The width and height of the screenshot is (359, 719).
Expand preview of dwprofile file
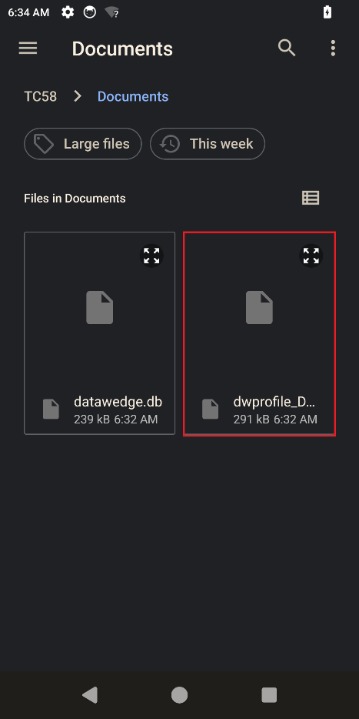coord(311,256)
